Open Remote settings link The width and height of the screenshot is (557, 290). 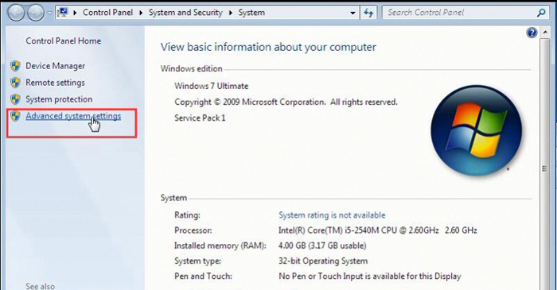point(55,83)
